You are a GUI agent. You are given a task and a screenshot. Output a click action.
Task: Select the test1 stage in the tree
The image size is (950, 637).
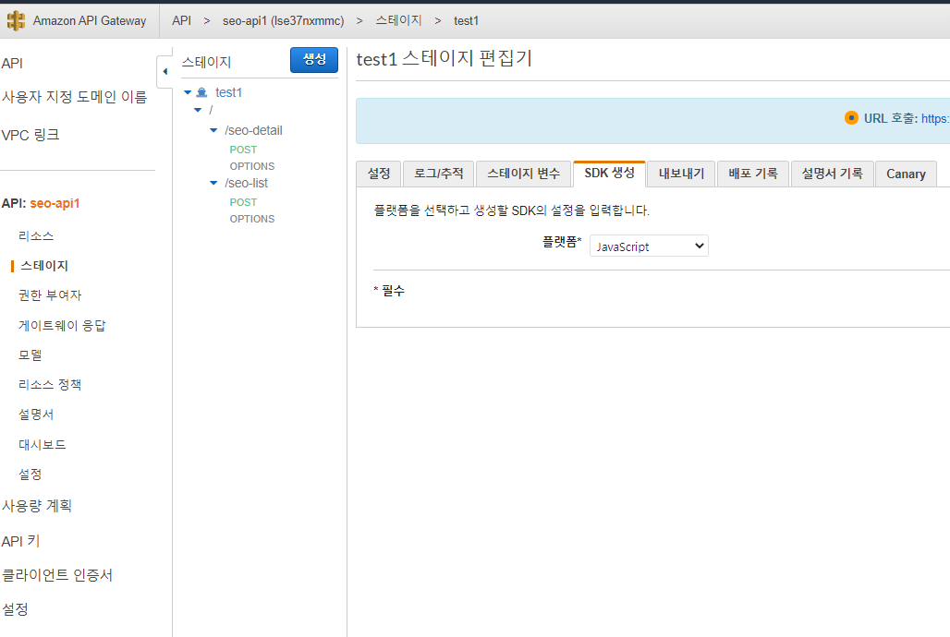(x=229, y=92)
